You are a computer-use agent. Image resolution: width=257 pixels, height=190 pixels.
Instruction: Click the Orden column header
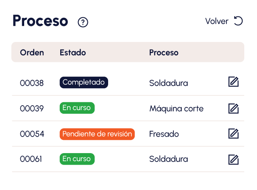pyautogui.click(x=32, y=53)
